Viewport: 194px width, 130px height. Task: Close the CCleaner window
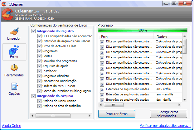point(185,3)
